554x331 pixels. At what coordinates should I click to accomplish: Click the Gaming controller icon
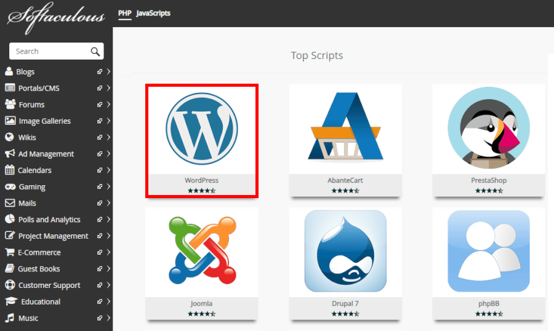(10, 186)
